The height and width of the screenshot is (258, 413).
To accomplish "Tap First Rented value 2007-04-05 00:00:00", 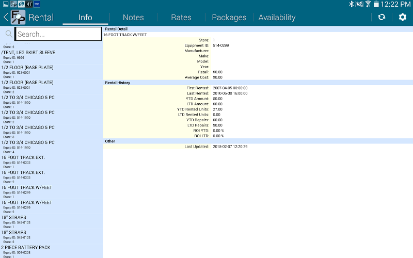I will (x=230, y=88).
